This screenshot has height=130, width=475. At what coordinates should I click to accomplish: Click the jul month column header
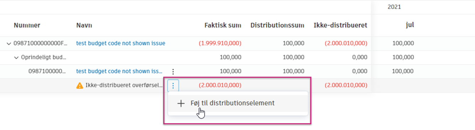[x=410, y=25]
